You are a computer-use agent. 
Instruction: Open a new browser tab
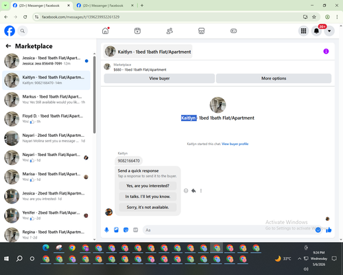click(x=142, y=5)
